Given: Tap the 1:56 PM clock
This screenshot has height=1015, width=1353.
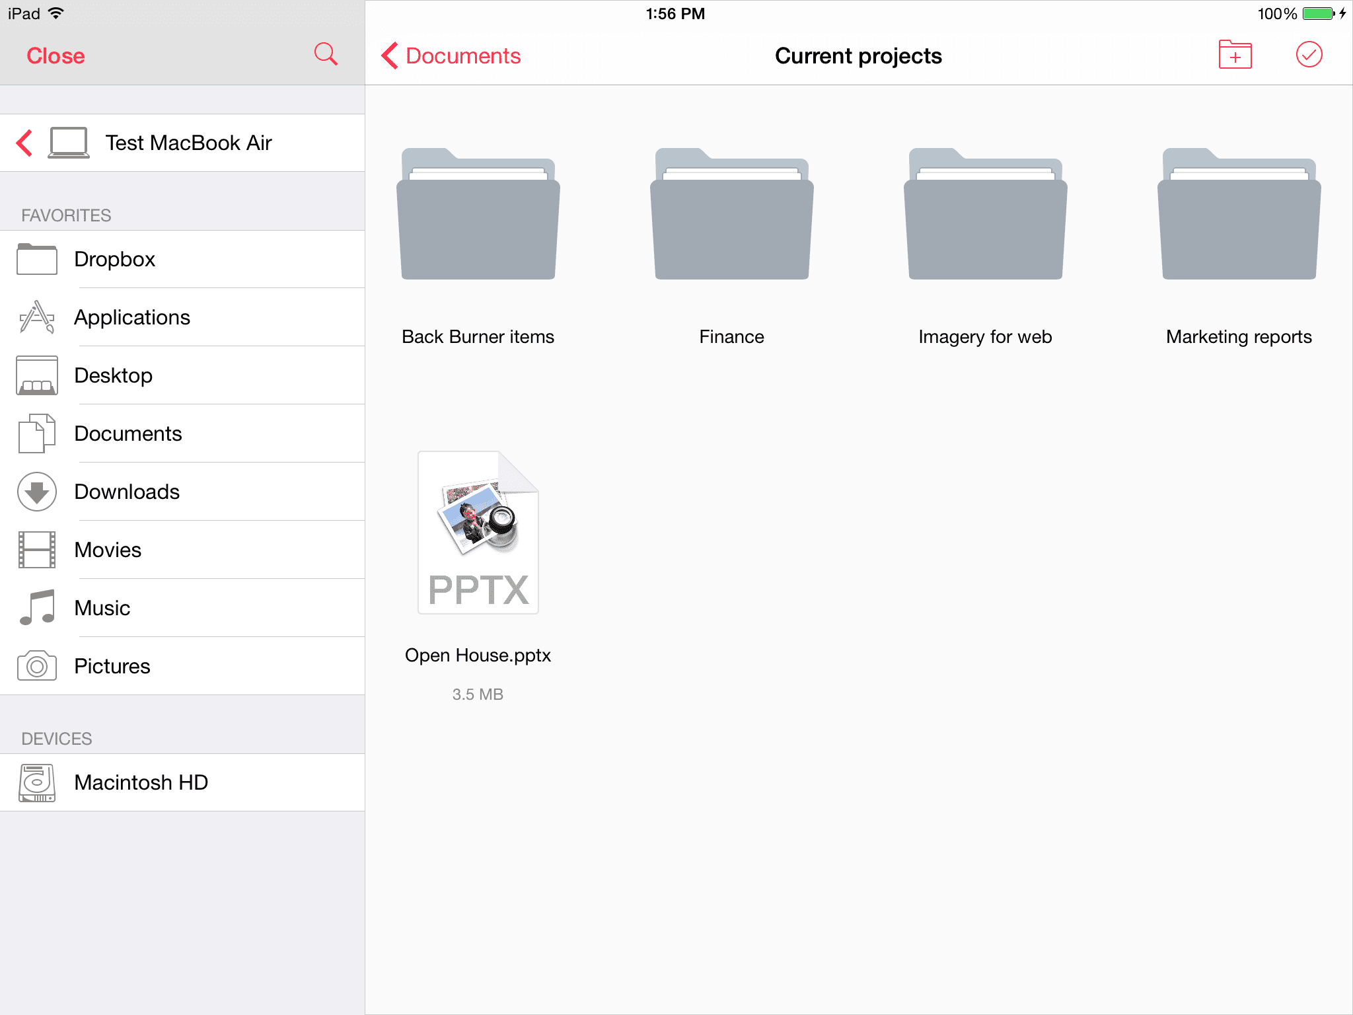Looking at the screenshot, I should (676, 14).
